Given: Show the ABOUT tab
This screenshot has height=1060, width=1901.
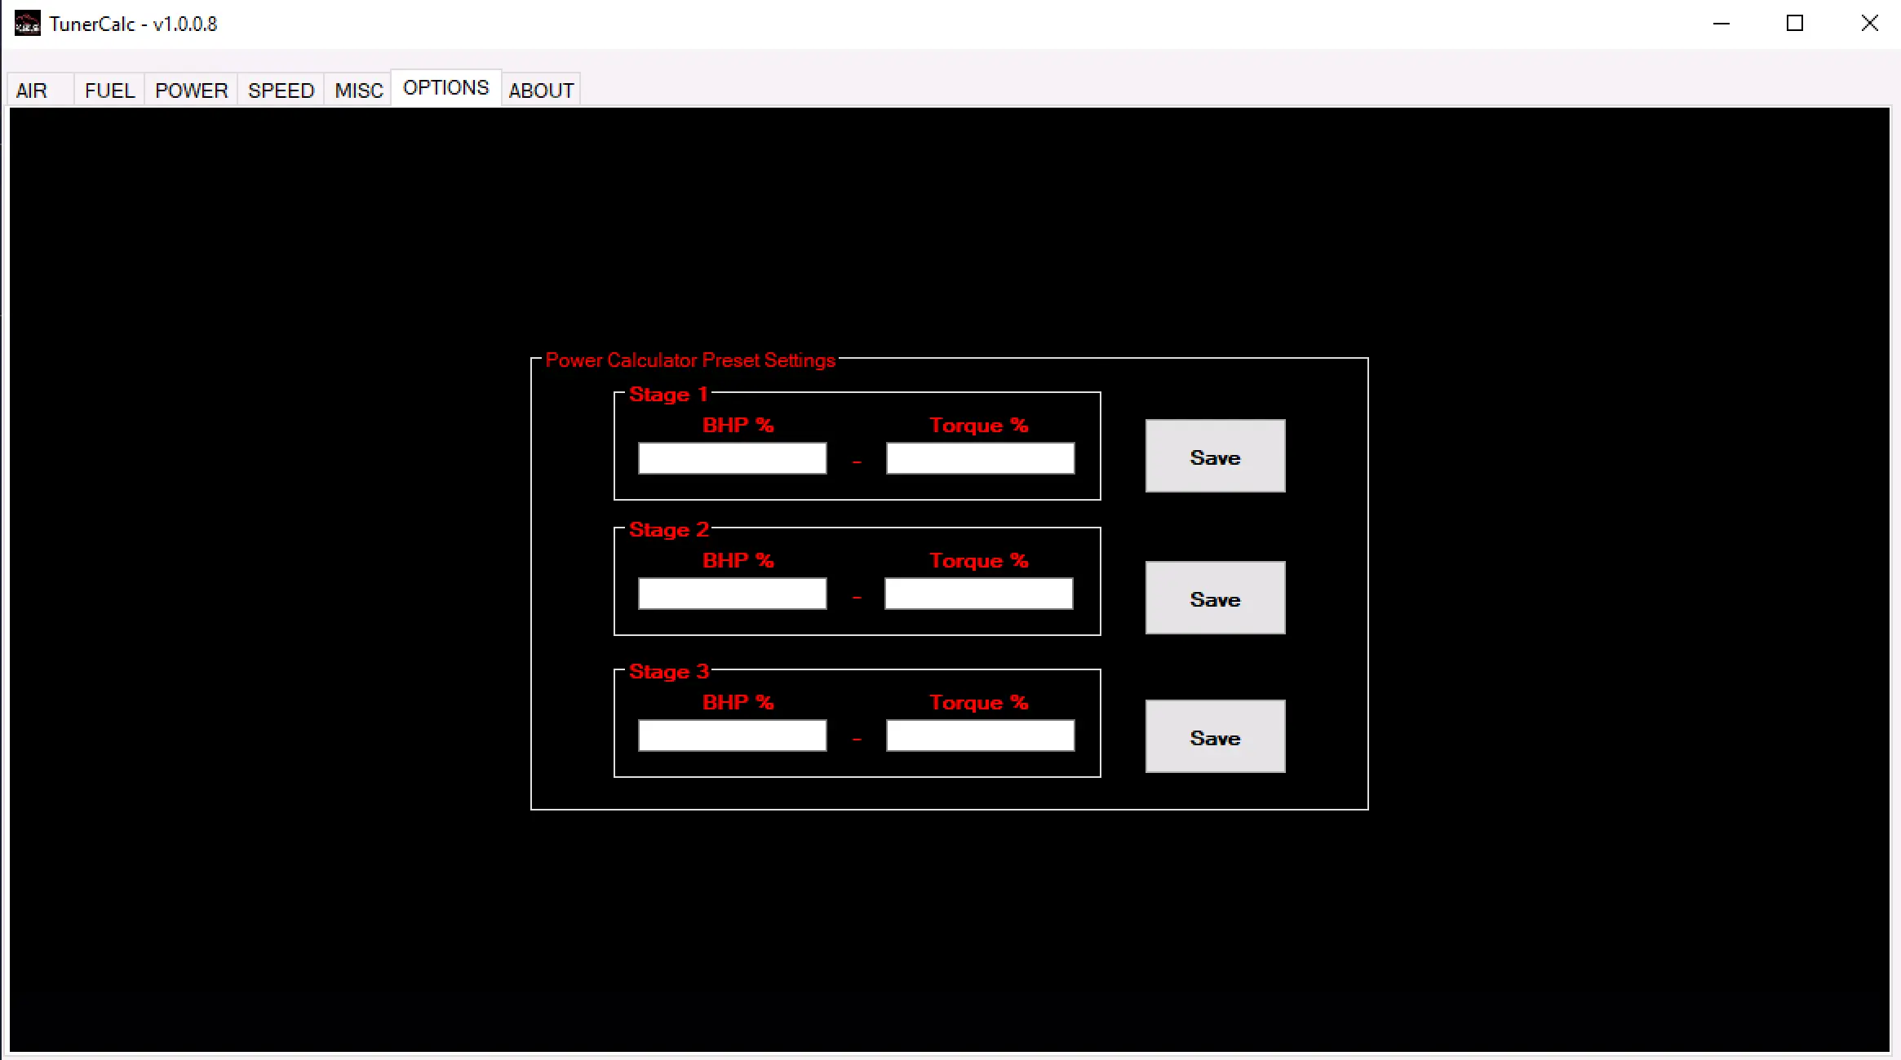Looking at the screenshot, I should 541,91.
